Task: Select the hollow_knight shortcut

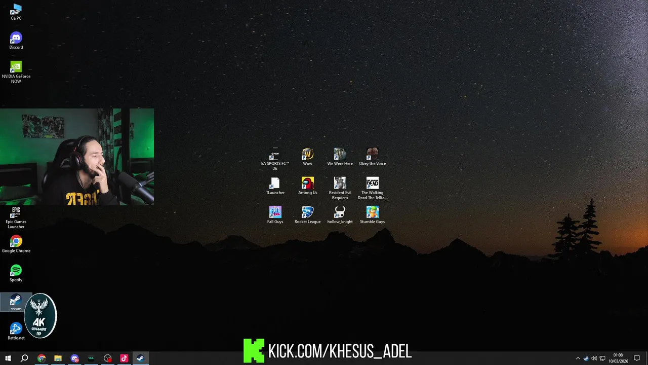Action: 340,215
